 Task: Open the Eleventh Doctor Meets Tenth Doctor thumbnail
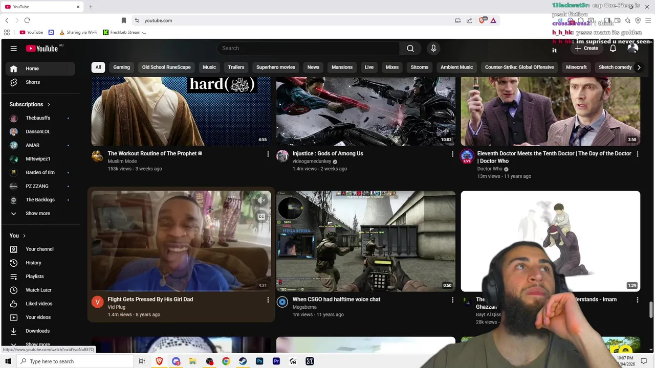pyautogui.click(x=551, y=111)
